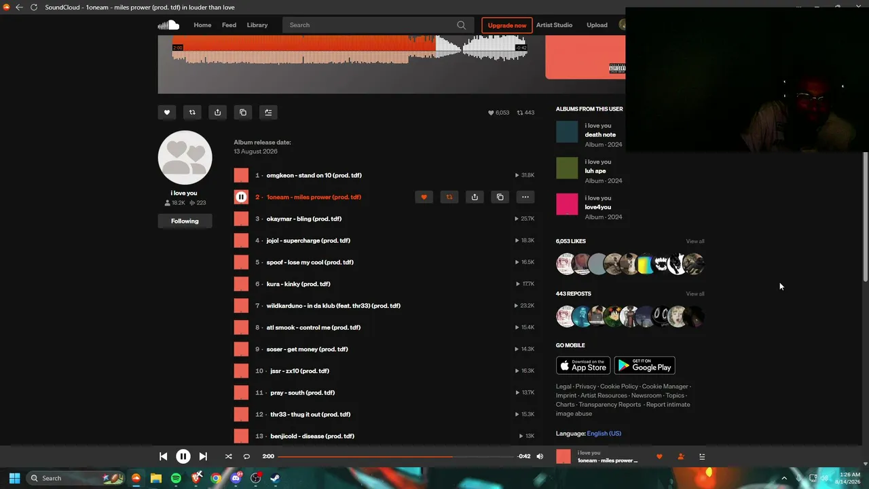
Task: Open the i love you artist avatar
Action: (x=185, y=158)
